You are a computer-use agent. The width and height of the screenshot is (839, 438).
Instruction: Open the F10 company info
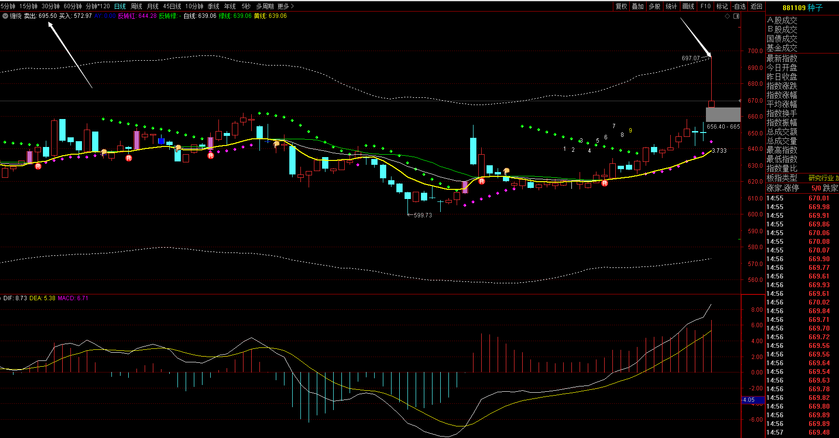(x=705, y=6)
